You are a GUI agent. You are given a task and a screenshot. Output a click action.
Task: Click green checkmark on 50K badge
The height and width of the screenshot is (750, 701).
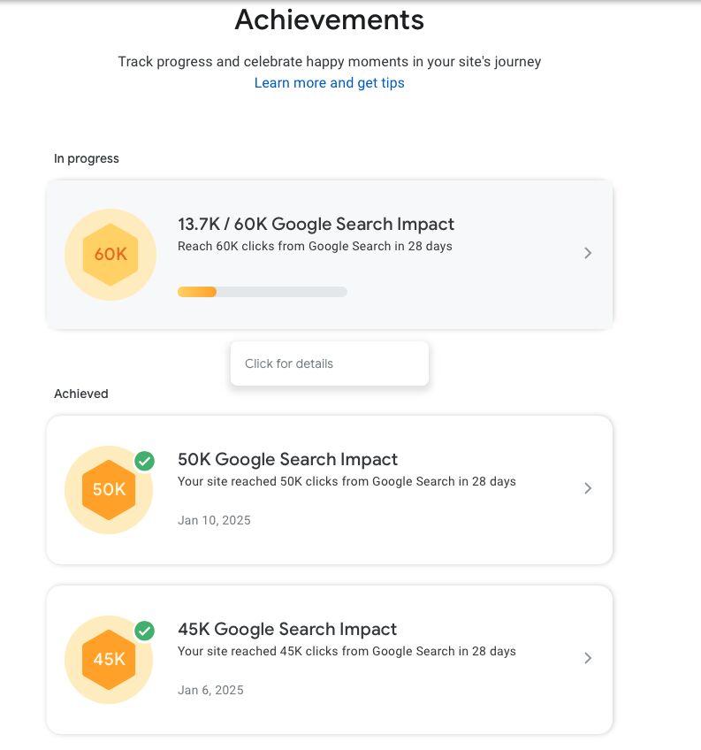coord(144,461)
